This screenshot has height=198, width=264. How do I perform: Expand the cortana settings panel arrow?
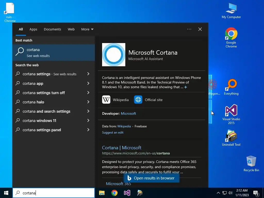[88, 130]
